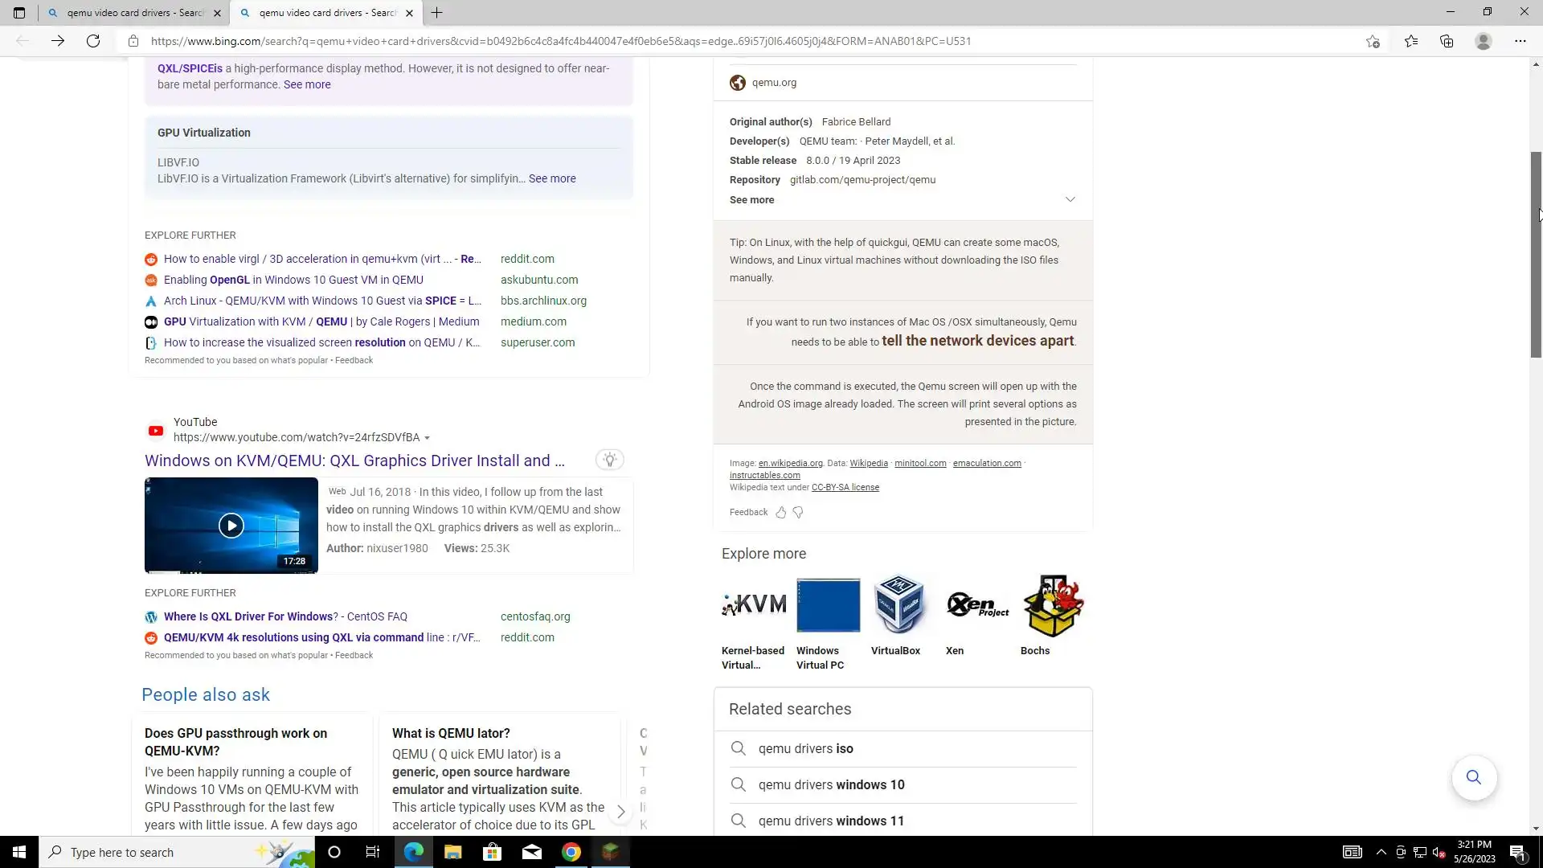
Task: Open the Collections icon in toolbar
Action: pyautogui.click(x=1447, y=41)
